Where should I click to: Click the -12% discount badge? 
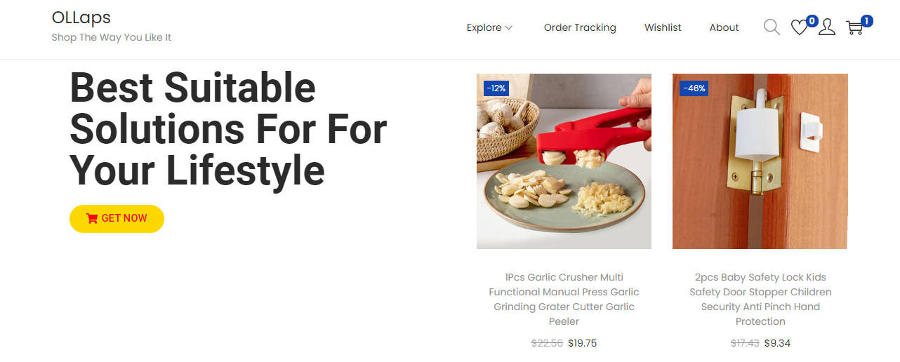(x=497, y=88)
